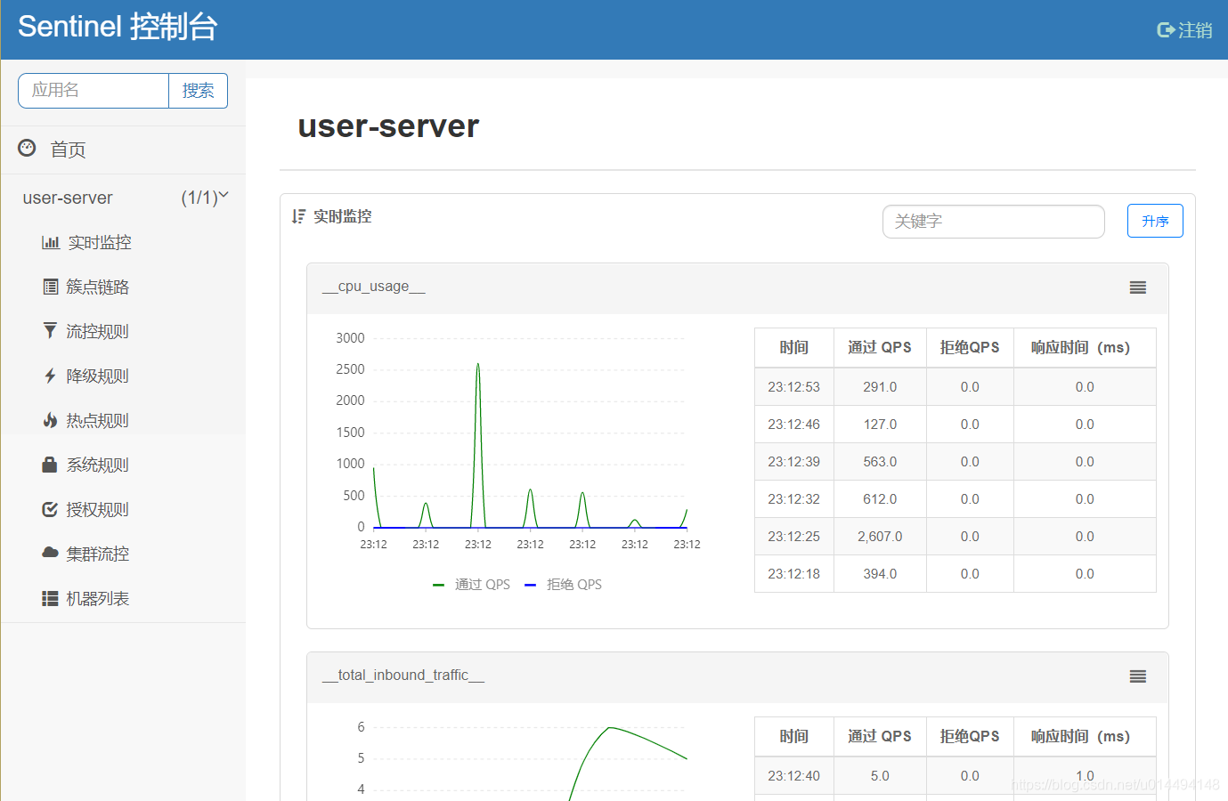Screen dimensions: 1228x801
Task: Click the 流控规则 filter icon
Action: tap(50, 331)
